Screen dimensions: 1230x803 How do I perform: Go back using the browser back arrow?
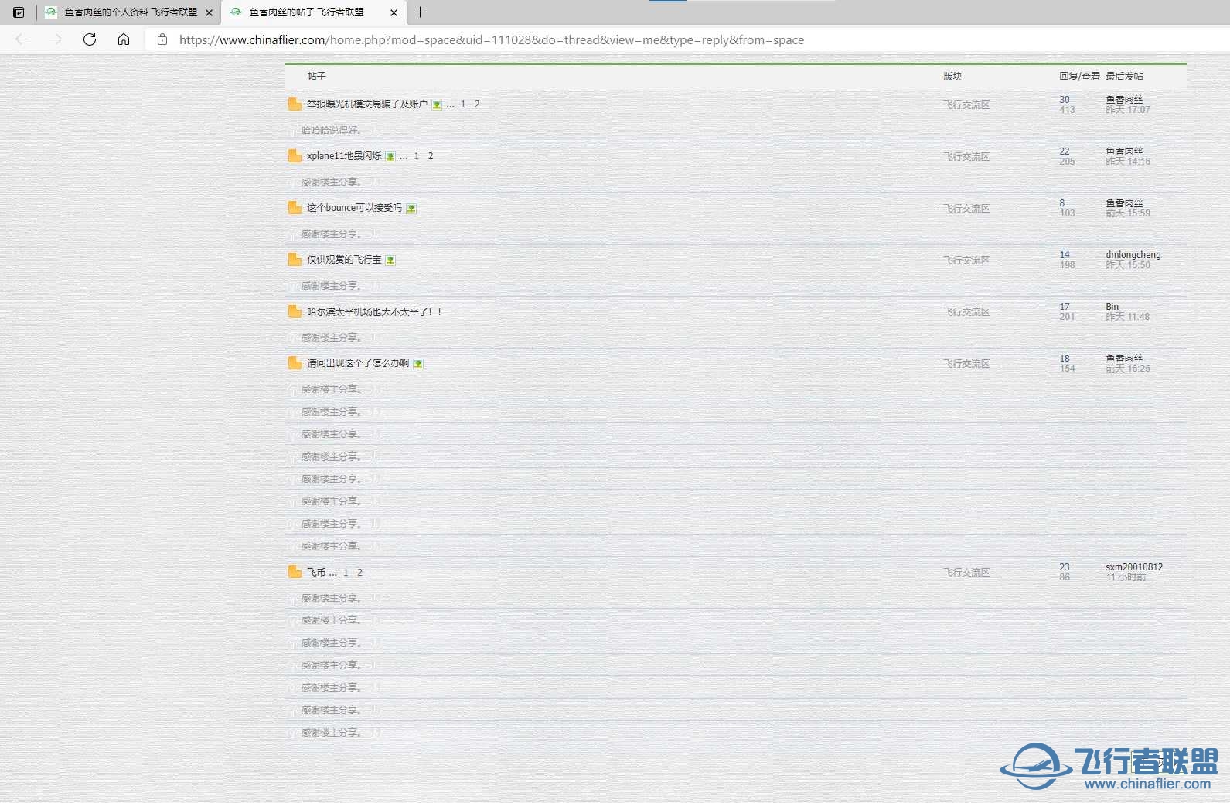coord(22,39)
